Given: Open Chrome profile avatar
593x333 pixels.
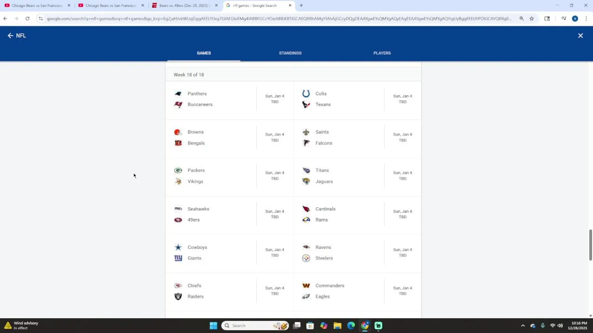Looking at the screenshot, I should coord(575,18).
